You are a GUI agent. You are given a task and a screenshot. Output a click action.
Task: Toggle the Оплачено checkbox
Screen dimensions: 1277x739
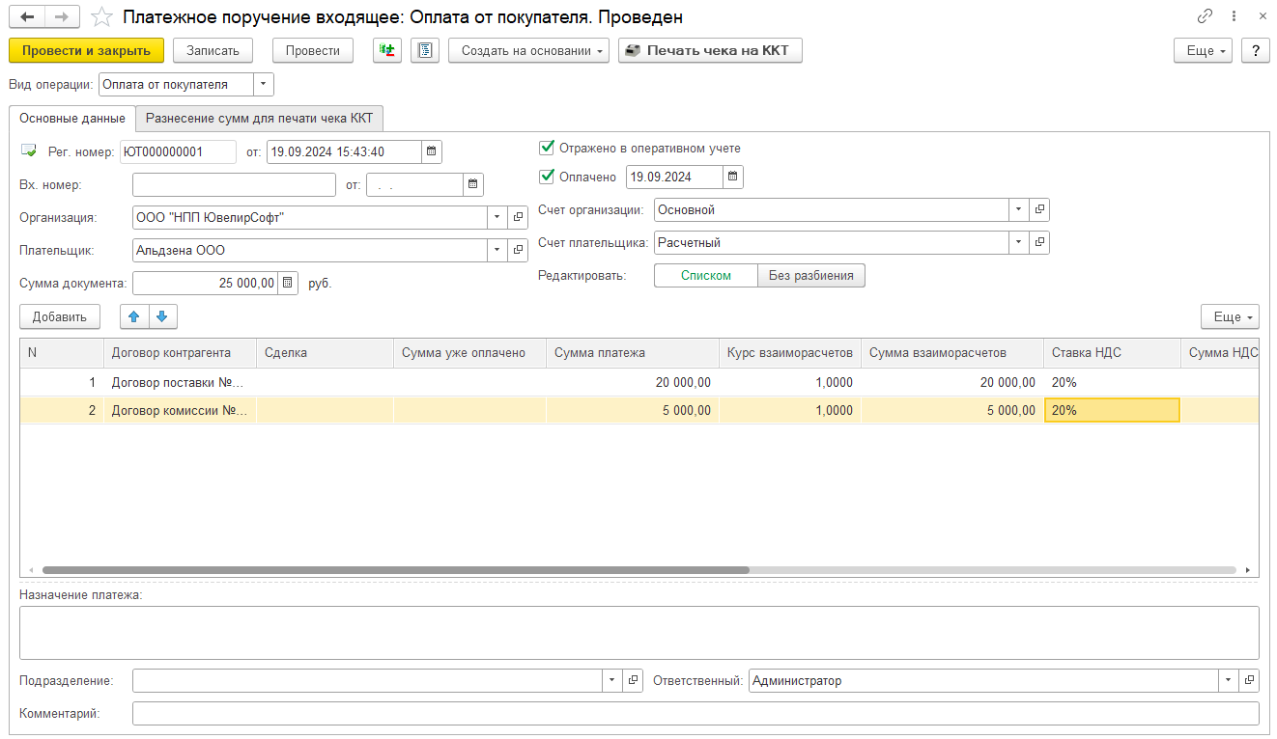point(547,177)
